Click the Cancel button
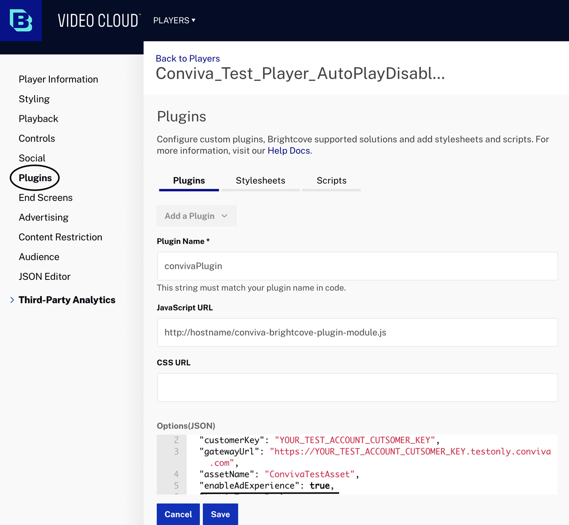The height and width of the screenshot is (525, 569). [x=178, y=514]
